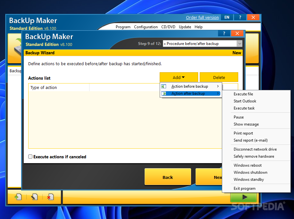Click the green play start backup button
The height and width of the screenshot is (219, 294).
pos(243,197)
